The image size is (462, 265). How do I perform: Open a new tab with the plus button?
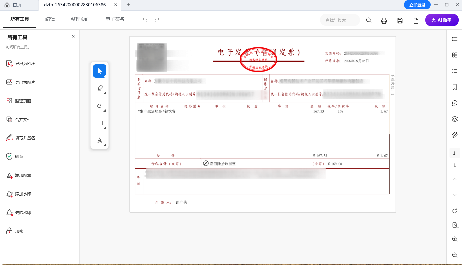pyautogui.click(x=128, y=5)
